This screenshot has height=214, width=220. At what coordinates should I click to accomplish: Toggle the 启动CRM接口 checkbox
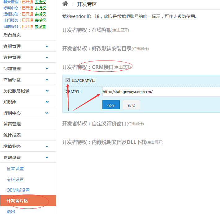click(67, 80)
